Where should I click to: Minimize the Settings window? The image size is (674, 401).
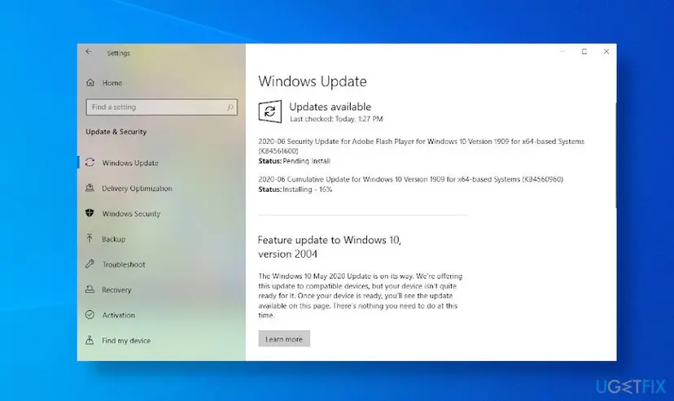tap(562, 51)
